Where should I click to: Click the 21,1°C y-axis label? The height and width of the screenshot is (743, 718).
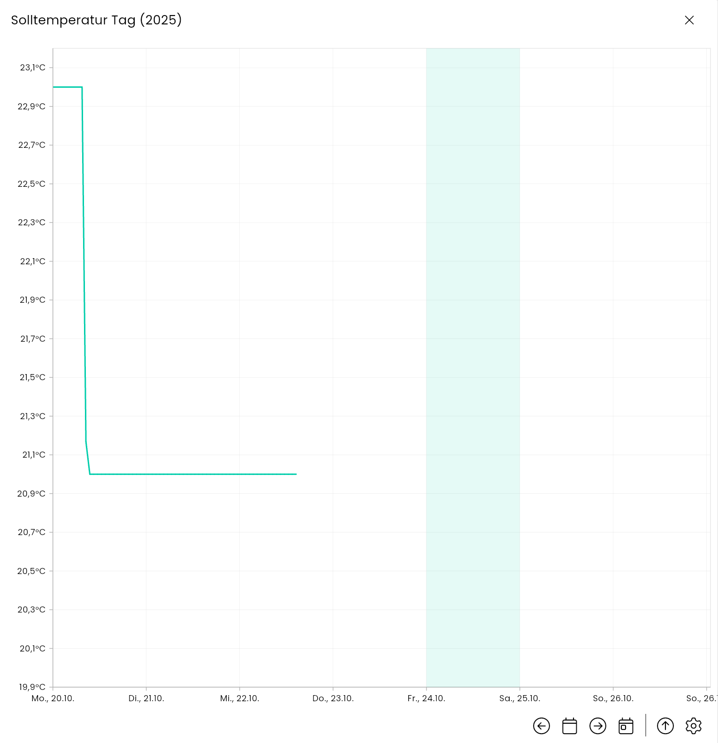(x=34, y=455)
